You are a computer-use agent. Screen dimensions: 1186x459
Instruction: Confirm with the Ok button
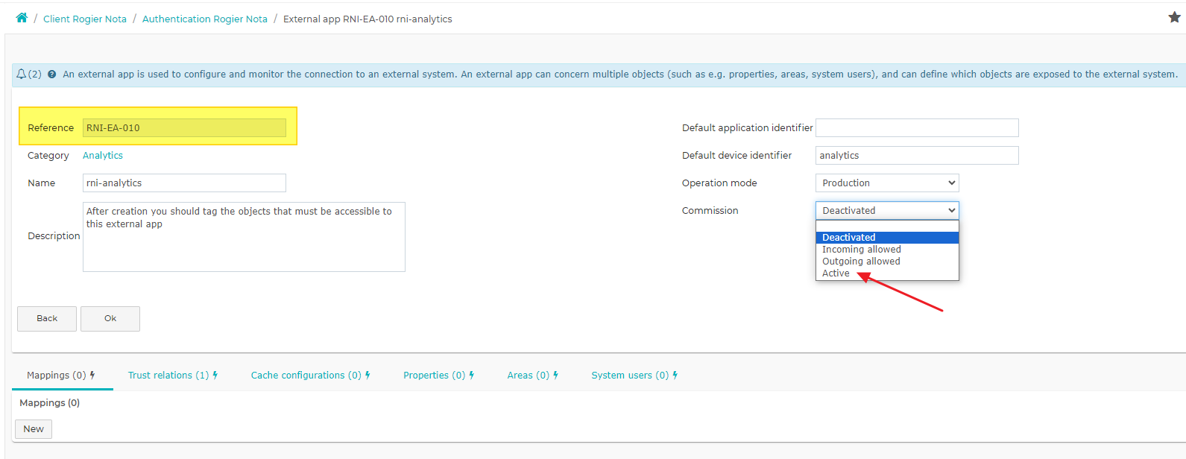[110, 319]
